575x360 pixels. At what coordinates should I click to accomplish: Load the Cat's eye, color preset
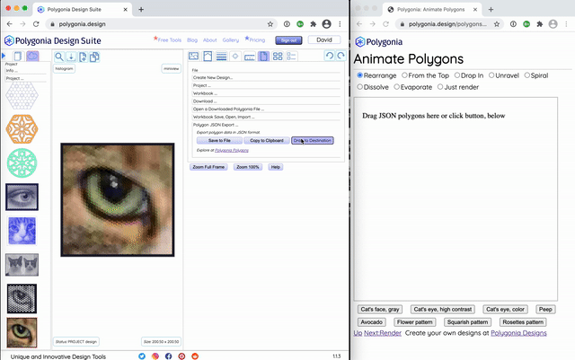pos(505,309)
